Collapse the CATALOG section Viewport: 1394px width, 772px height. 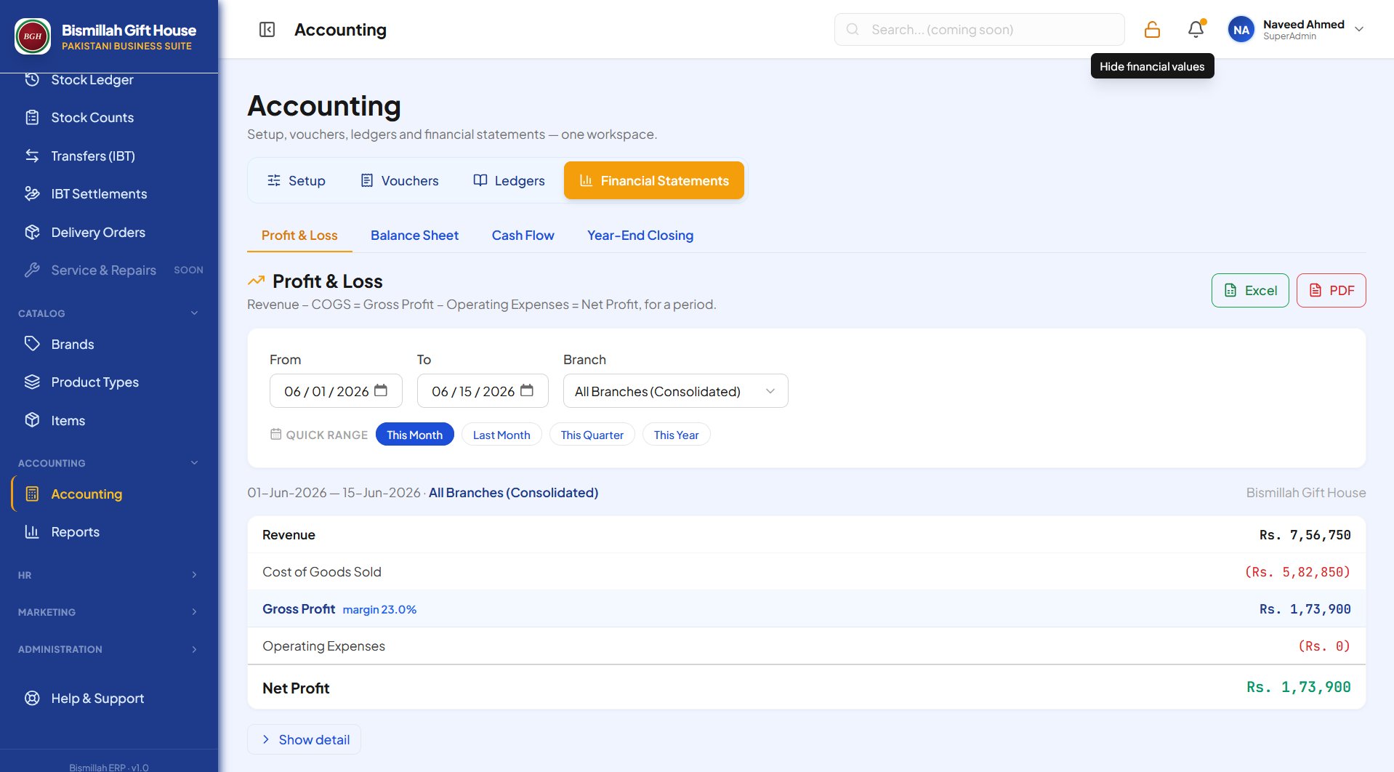coord(194,313)
